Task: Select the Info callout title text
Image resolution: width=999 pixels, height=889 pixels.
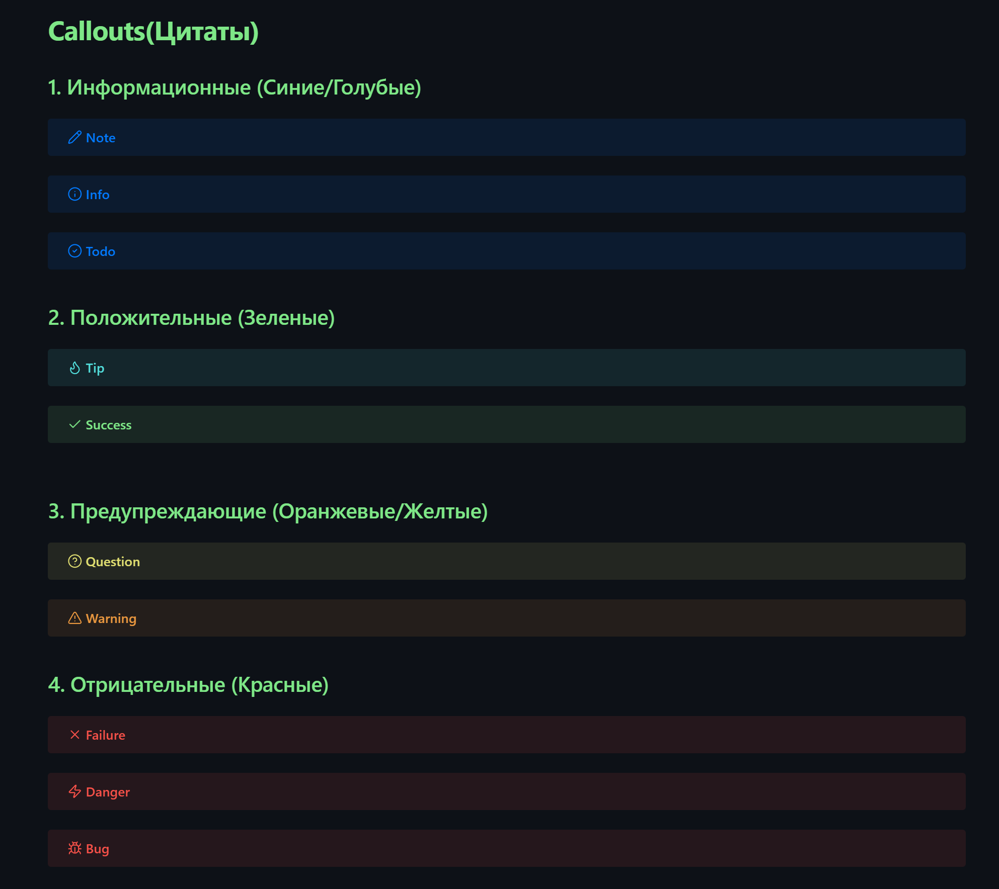Action: [98, 195]
